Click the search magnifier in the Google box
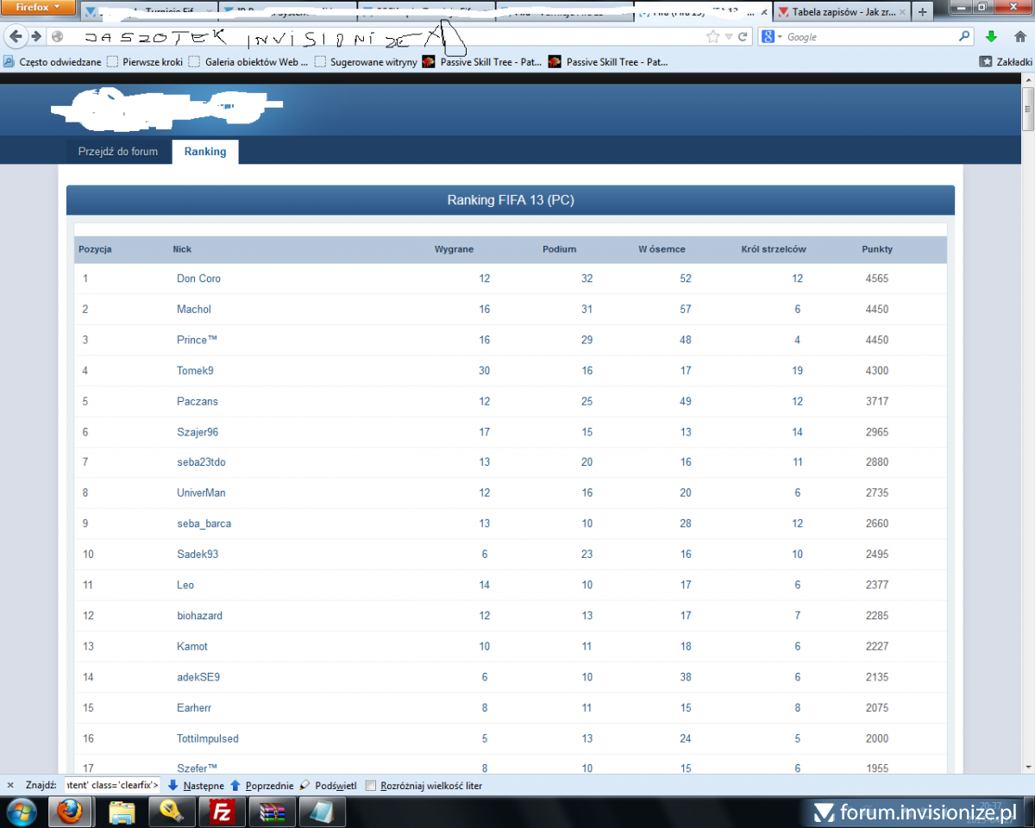 pyautogui.click(x=964, y=37)
